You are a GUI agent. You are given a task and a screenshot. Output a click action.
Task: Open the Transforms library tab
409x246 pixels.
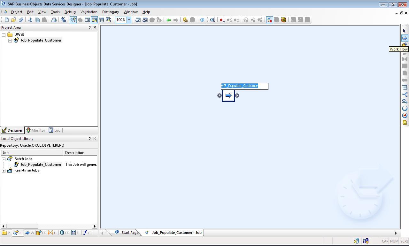[52, 233]
